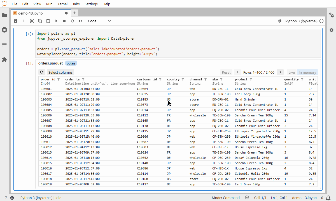Image resolution: width=336 pixels, height=201 pixels.
Task: Open the View menu
Action: point(37,4)
